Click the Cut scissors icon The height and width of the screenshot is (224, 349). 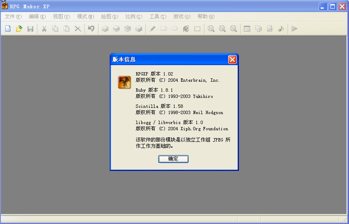click(x=44, y=29)
